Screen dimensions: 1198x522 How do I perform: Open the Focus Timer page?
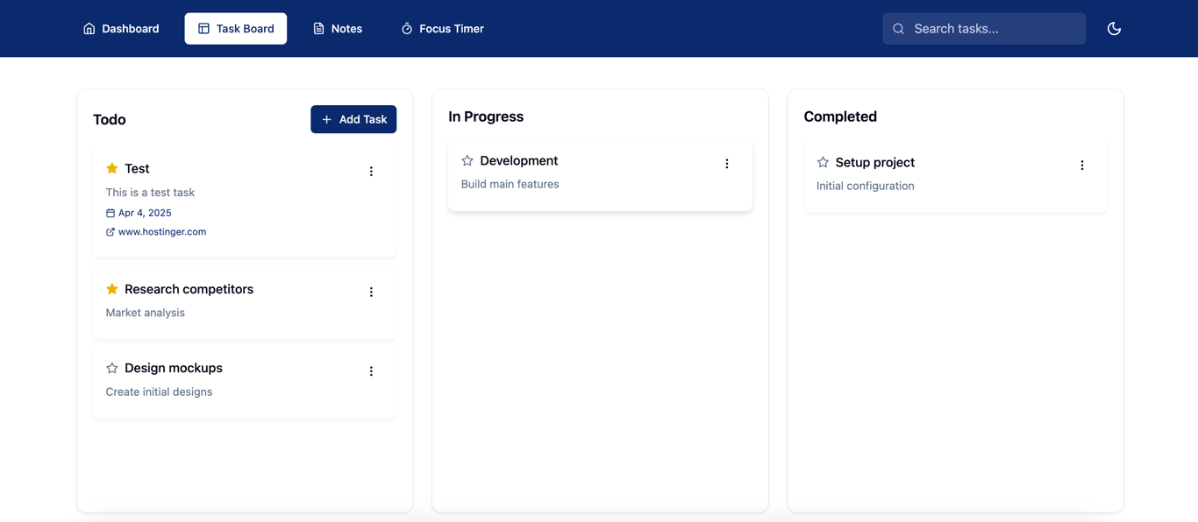(x=442, y=28)
